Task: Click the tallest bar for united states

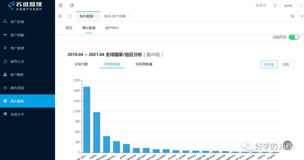Action: [87, 120]
